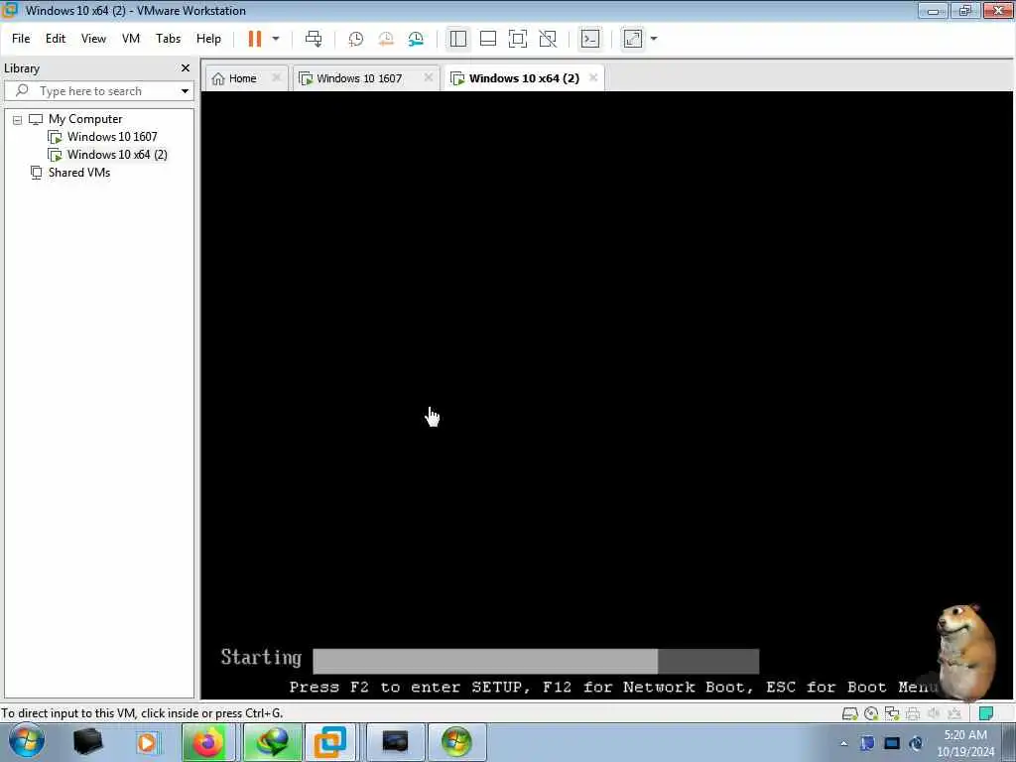Click the network adapter status icon

coord(892,714)
